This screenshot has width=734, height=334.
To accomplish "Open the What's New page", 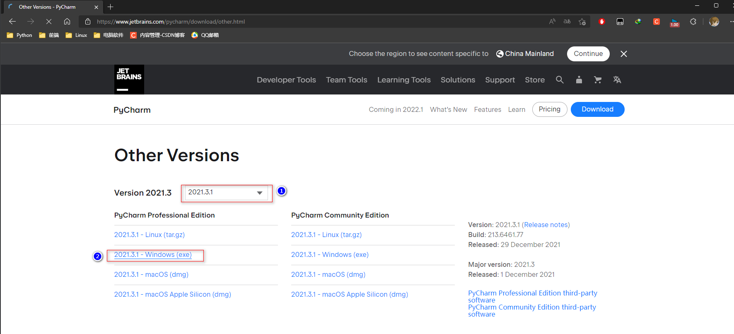I will coord(449,109).
